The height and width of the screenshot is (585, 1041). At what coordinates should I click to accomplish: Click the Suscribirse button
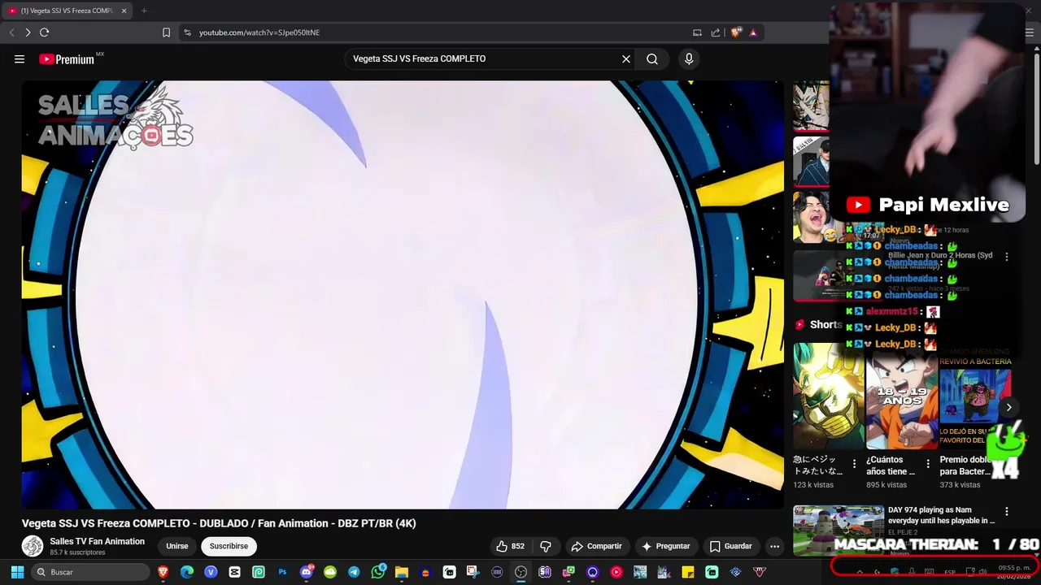(x=229, y=547)
